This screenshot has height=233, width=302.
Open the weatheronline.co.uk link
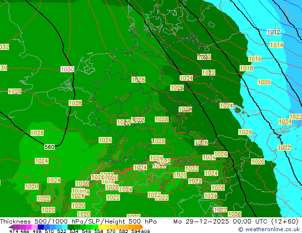pyautogui.click(x=269, y=229)
